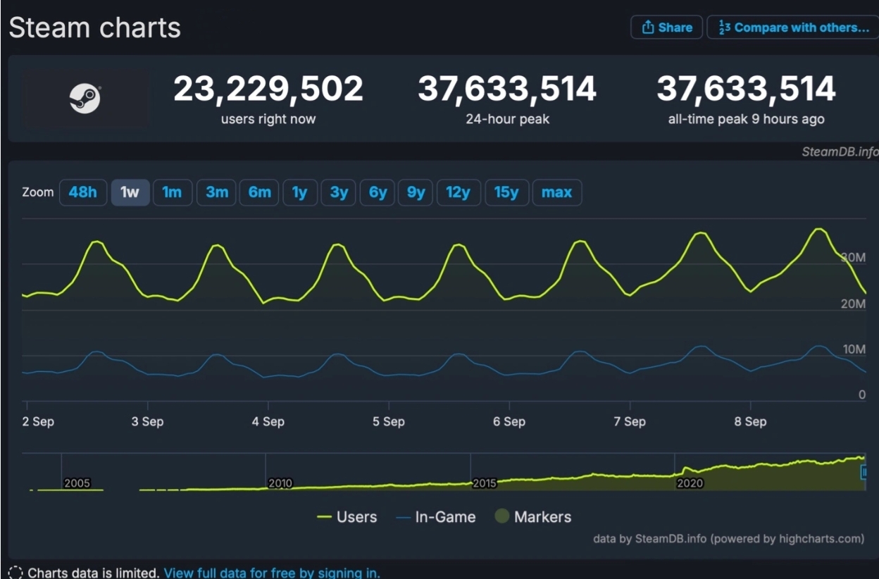Click the Steam logo icon
The height and width of the screenshot is (579, 879).
coord(85,98)
